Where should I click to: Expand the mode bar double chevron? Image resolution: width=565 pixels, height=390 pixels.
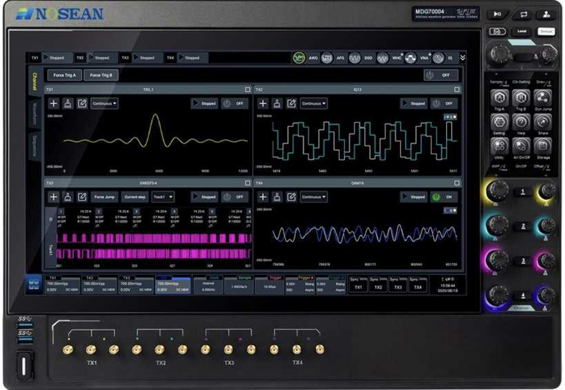click(x=462, y=58)
